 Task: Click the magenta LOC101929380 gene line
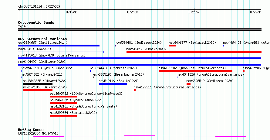pyautogui.click(x=140, y=136)
